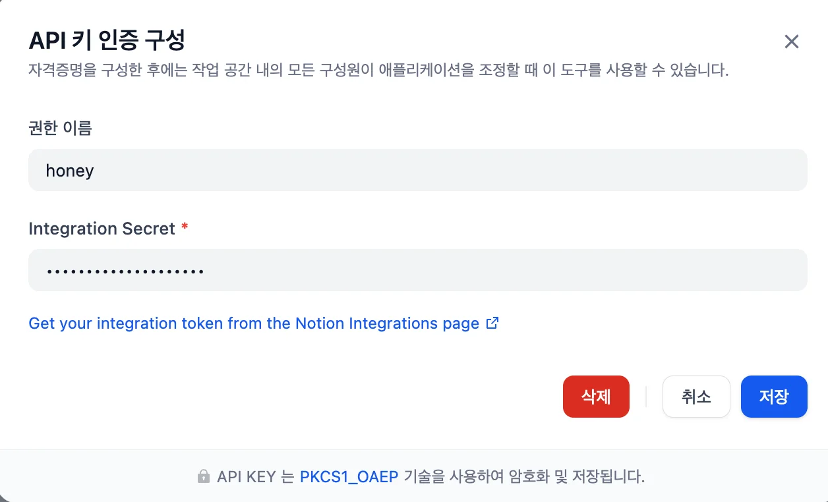
Task: Click the word honey in name field
Action: click(x=70, y=171)
